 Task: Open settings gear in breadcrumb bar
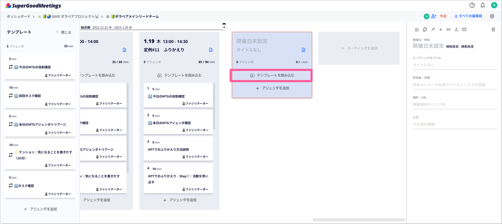(x=492, y=16)
